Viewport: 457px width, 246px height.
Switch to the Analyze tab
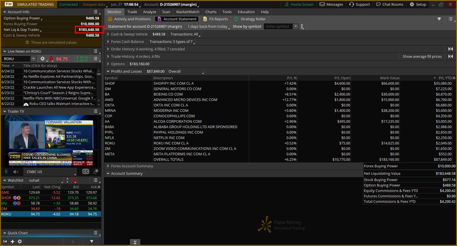click(x=150, y=12)
